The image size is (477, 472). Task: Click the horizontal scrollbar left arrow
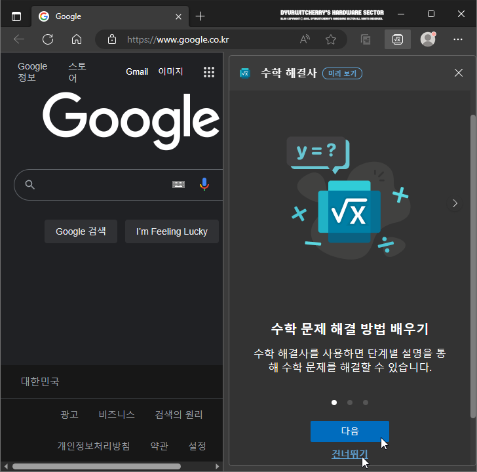6,467
